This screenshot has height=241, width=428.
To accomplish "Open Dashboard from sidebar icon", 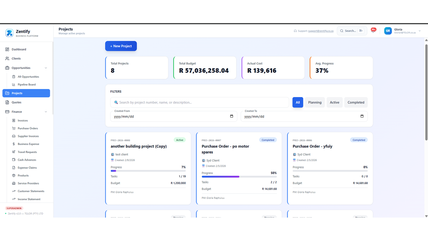I will [x=7, y=49].
